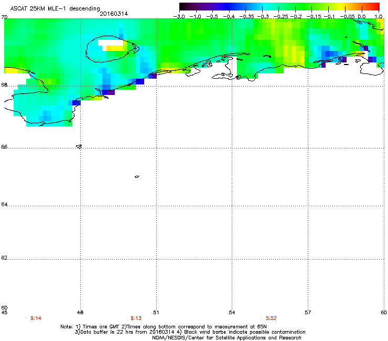Click the "-0.2" color scale label
The height and width of the screenshot is (341, 388).
click(x=296, y=17)
